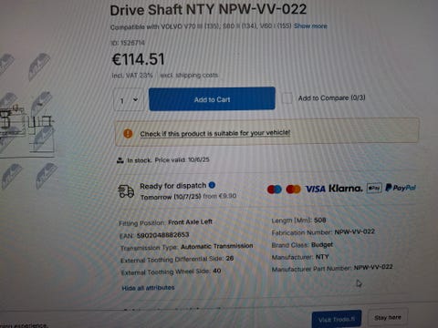
Task: Click the Apple Pay payment logo
Action: [374, 188]
